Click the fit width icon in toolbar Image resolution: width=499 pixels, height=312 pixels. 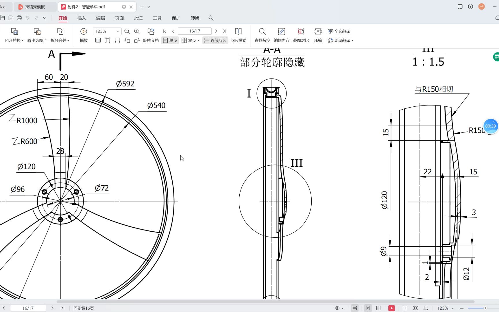pyautogui.click(x=117, y=40)
